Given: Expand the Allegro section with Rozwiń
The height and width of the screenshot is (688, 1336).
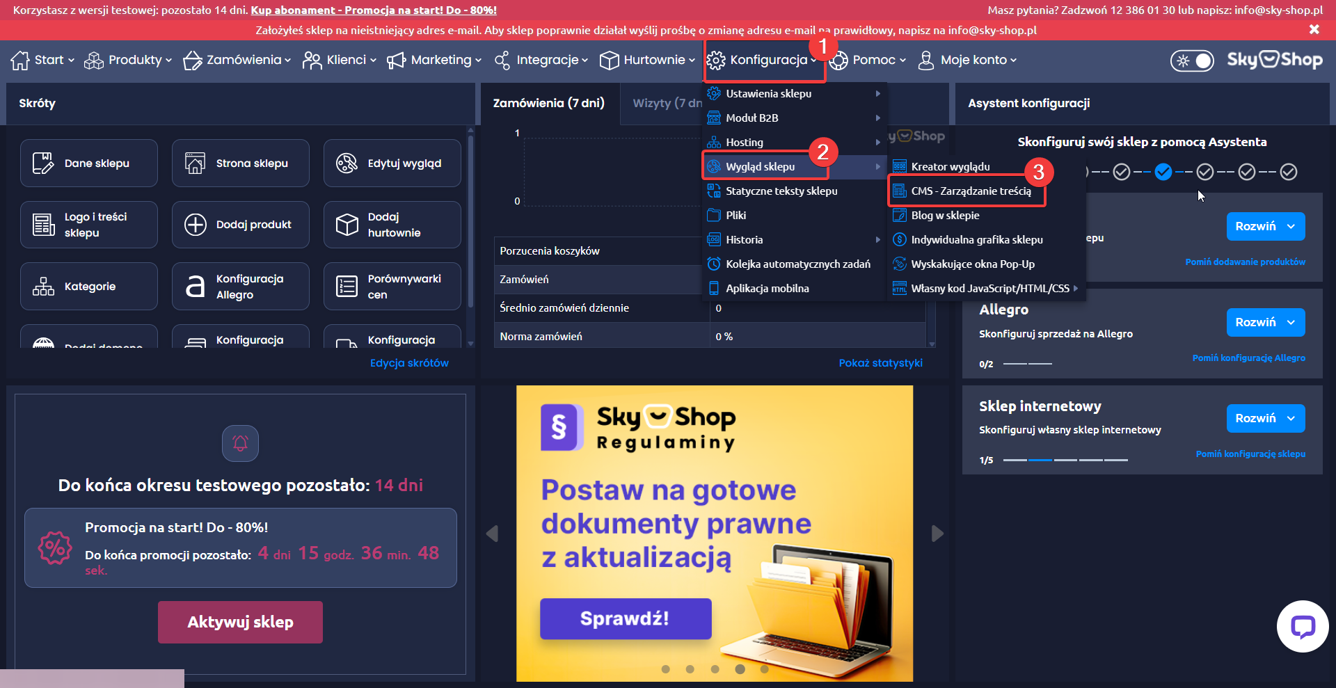Looking at the screenshot, I should point(1266,322).
